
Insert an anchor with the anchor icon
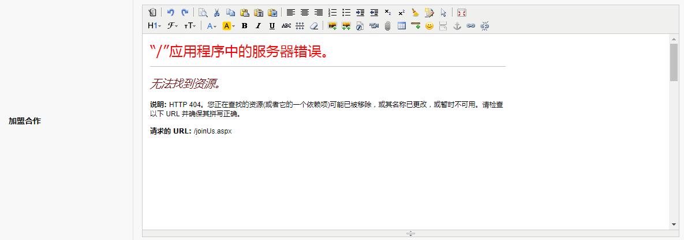pyautogui.click(x=457, y=26)
